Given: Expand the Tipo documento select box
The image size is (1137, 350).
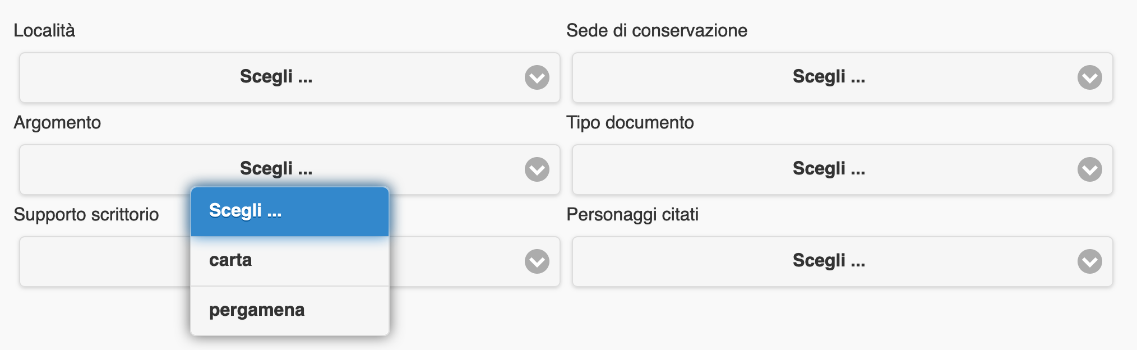Looking at the screenshot, I should tap(842, 169).
